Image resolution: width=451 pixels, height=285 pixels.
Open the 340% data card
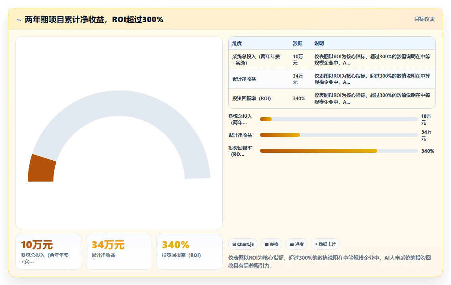(x=189, y=252)
